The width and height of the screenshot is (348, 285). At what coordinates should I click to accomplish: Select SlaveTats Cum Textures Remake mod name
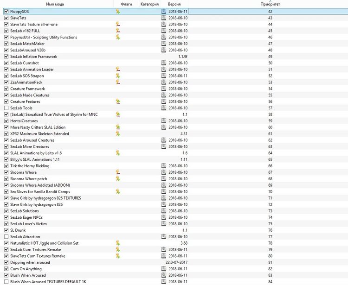pos(38,256)
